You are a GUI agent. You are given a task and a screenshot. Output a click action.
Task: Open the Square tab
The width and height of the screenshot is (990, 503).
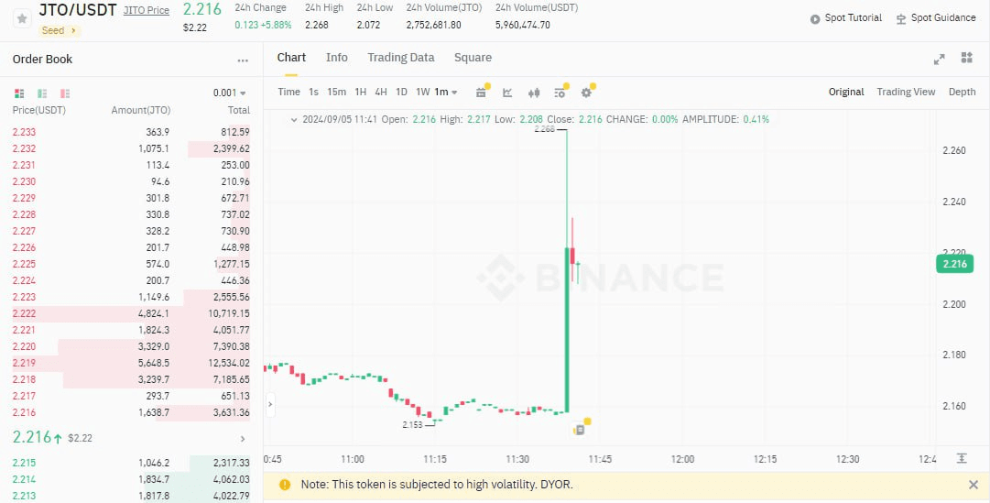click(473, 58)
